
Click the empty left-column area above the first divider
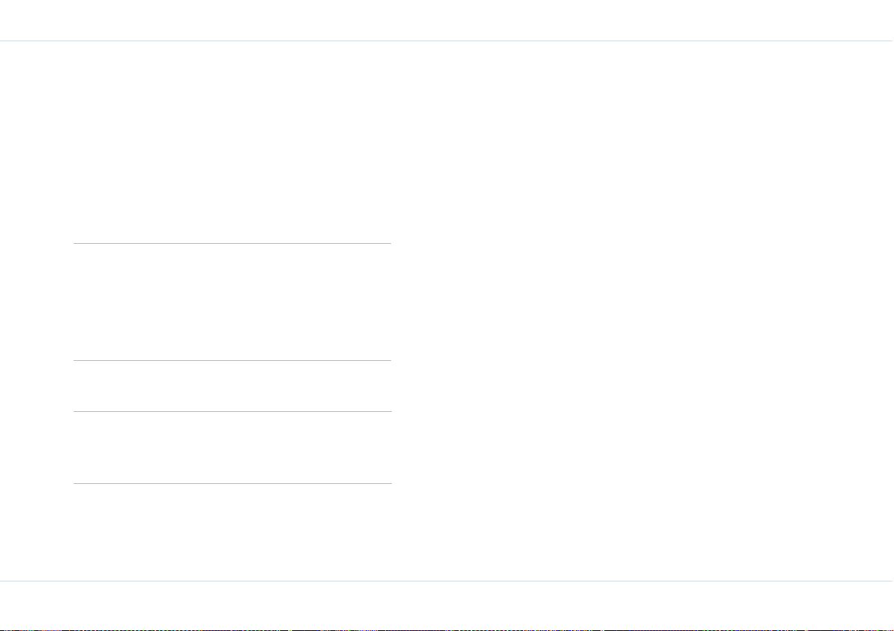(233, 143)
